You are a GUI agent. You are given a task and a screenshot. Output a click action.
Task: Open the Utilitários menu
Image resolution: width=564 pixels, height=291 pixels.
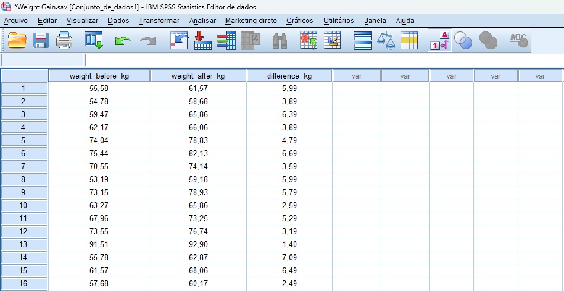click(x=339, y=21)
